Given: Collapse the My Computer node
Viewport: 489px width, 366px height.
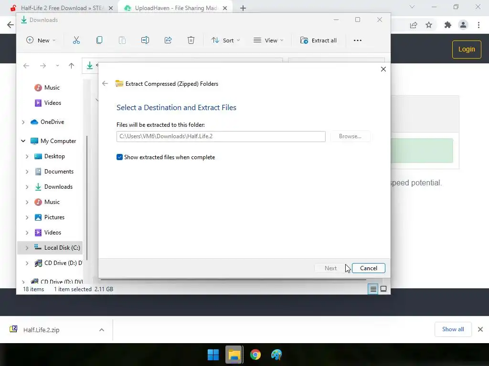Looking at the screenshot, I should [x=23, y=141].
